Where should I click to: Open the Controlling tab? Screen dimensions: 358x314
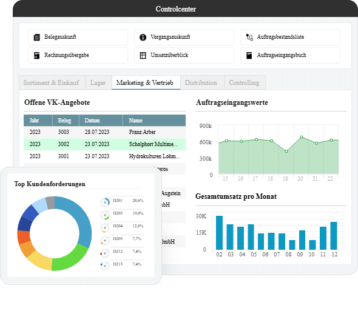tap(245, 82)
